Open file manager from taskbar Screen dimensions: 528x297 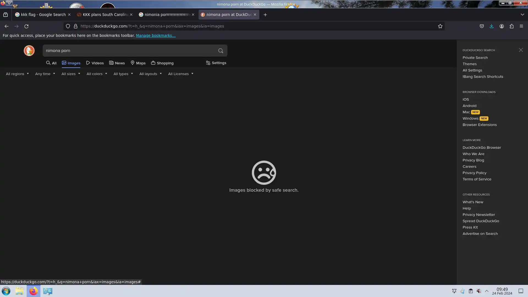pos(19,291)
